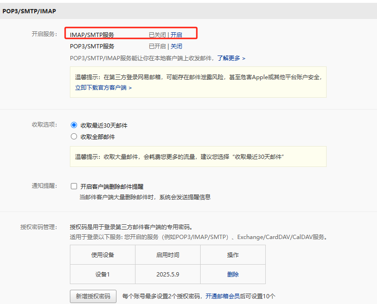Click the 已开启 status text
The height and width of the screenshot is (304, 377).
(157, 46)
